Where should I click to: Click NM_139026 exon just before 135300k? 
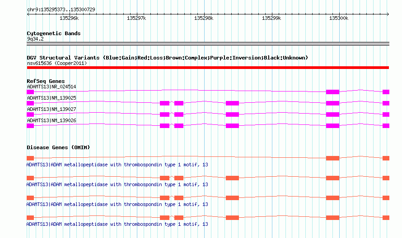(332, 126)
